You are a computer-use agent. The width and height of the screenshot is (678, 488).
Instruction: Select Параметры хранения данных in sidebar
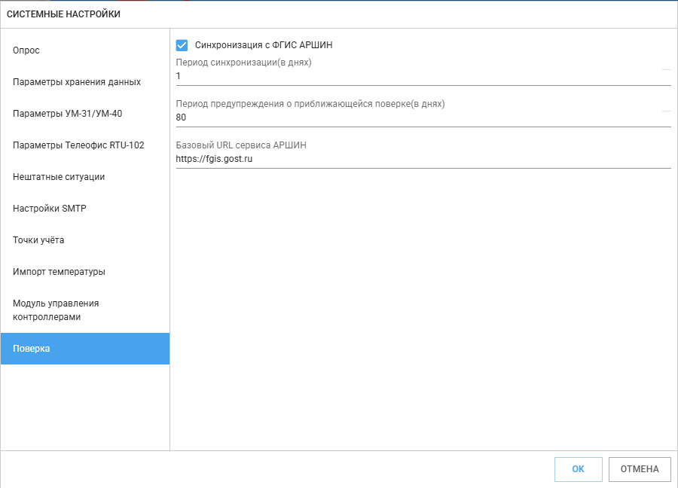tap(77, 82)
